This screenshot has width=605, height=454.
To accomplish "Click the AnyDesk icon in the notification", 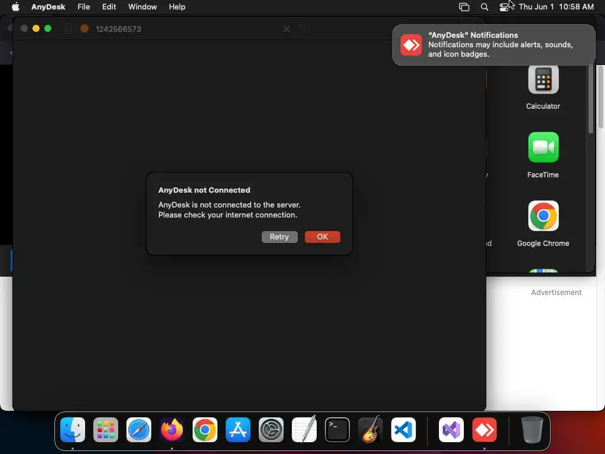I will click(x=411, y=45).
